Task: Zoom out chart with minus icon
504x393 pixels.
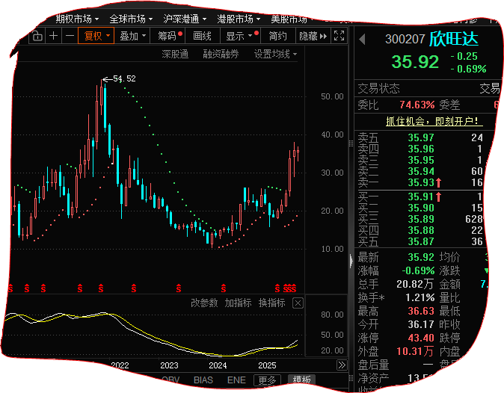Action: [x=70, y=36]
